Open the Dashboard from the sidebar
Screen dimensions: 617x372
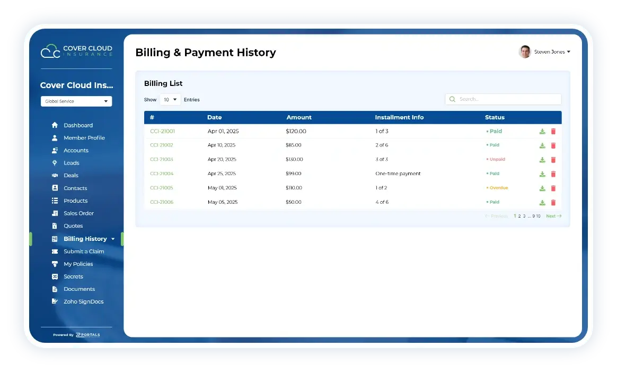click(x=78, y=125)
